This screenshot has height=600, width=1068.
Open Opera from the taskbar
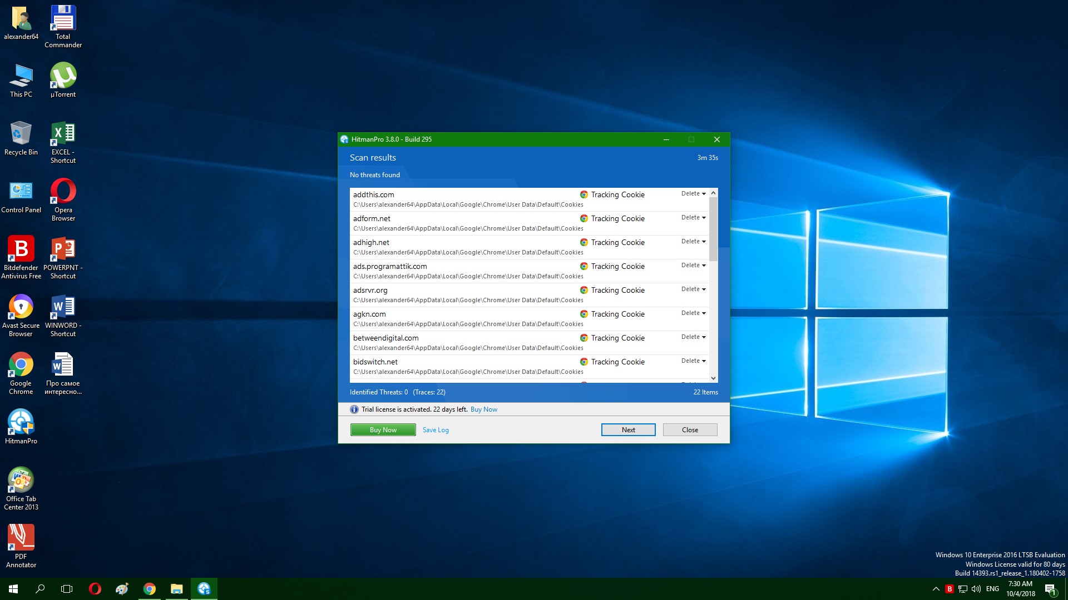(95, 589)
